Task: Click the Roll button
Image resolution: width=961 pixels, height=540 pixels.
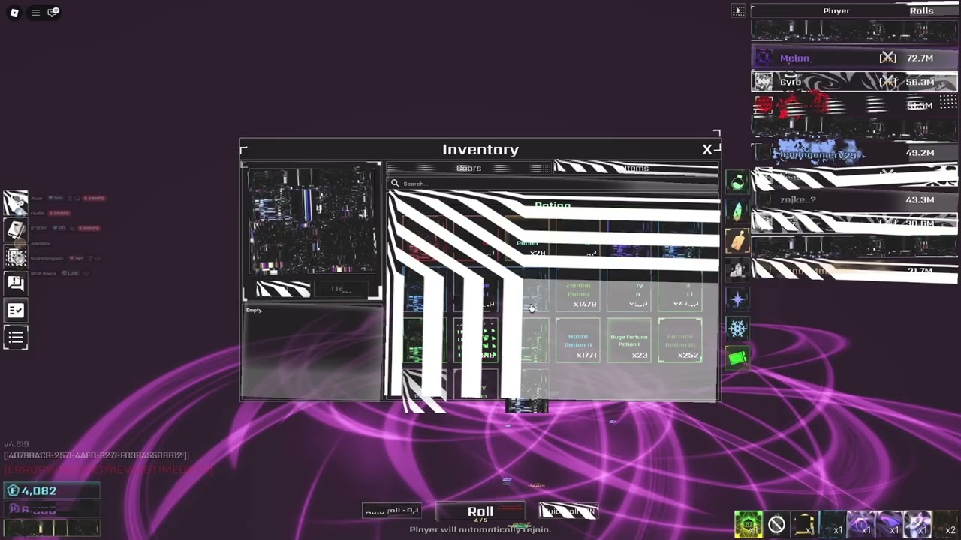Action: point(480,511)
